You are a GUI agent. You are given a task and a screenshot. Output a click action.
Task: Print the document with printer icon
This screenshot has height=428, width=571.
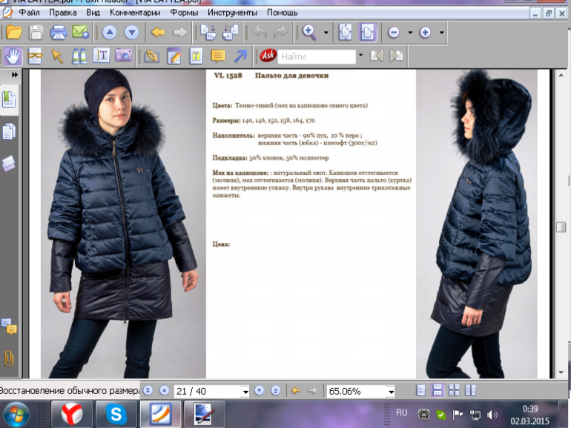click(58, 32)
